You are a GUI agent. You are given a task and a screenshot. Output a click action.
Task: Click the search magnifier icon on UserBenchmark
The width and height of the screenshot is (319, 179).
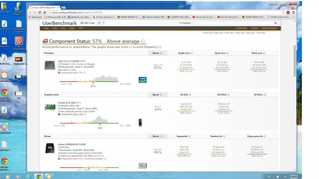275,23
